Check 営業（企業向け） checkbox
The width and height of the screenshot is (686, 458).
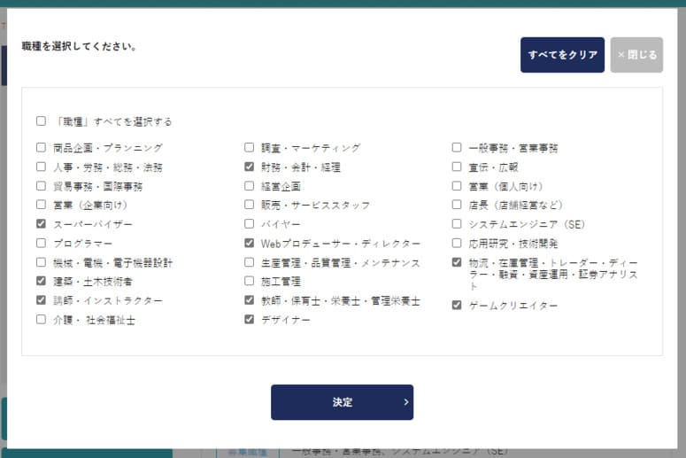[41, 205]
